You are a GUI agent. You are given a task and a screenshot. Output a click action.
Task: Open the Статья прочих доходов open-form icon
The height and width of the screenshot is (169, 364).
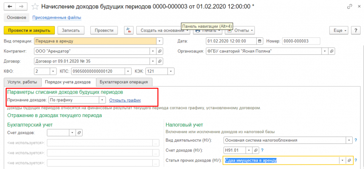point(349,160)
